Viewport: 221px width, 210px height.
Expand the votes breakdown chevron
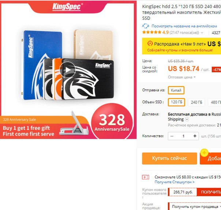(202, 33)
